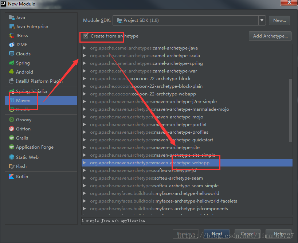This screenshot has width=298, height=243.
Task: Click the Flash folder icon
Action: [x=12, y=166]
